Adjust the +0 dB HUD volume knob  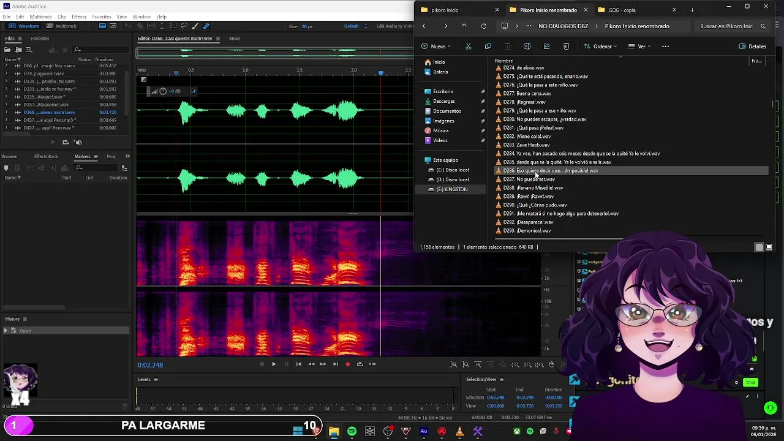pyautogui.click(x=163, y=91)
